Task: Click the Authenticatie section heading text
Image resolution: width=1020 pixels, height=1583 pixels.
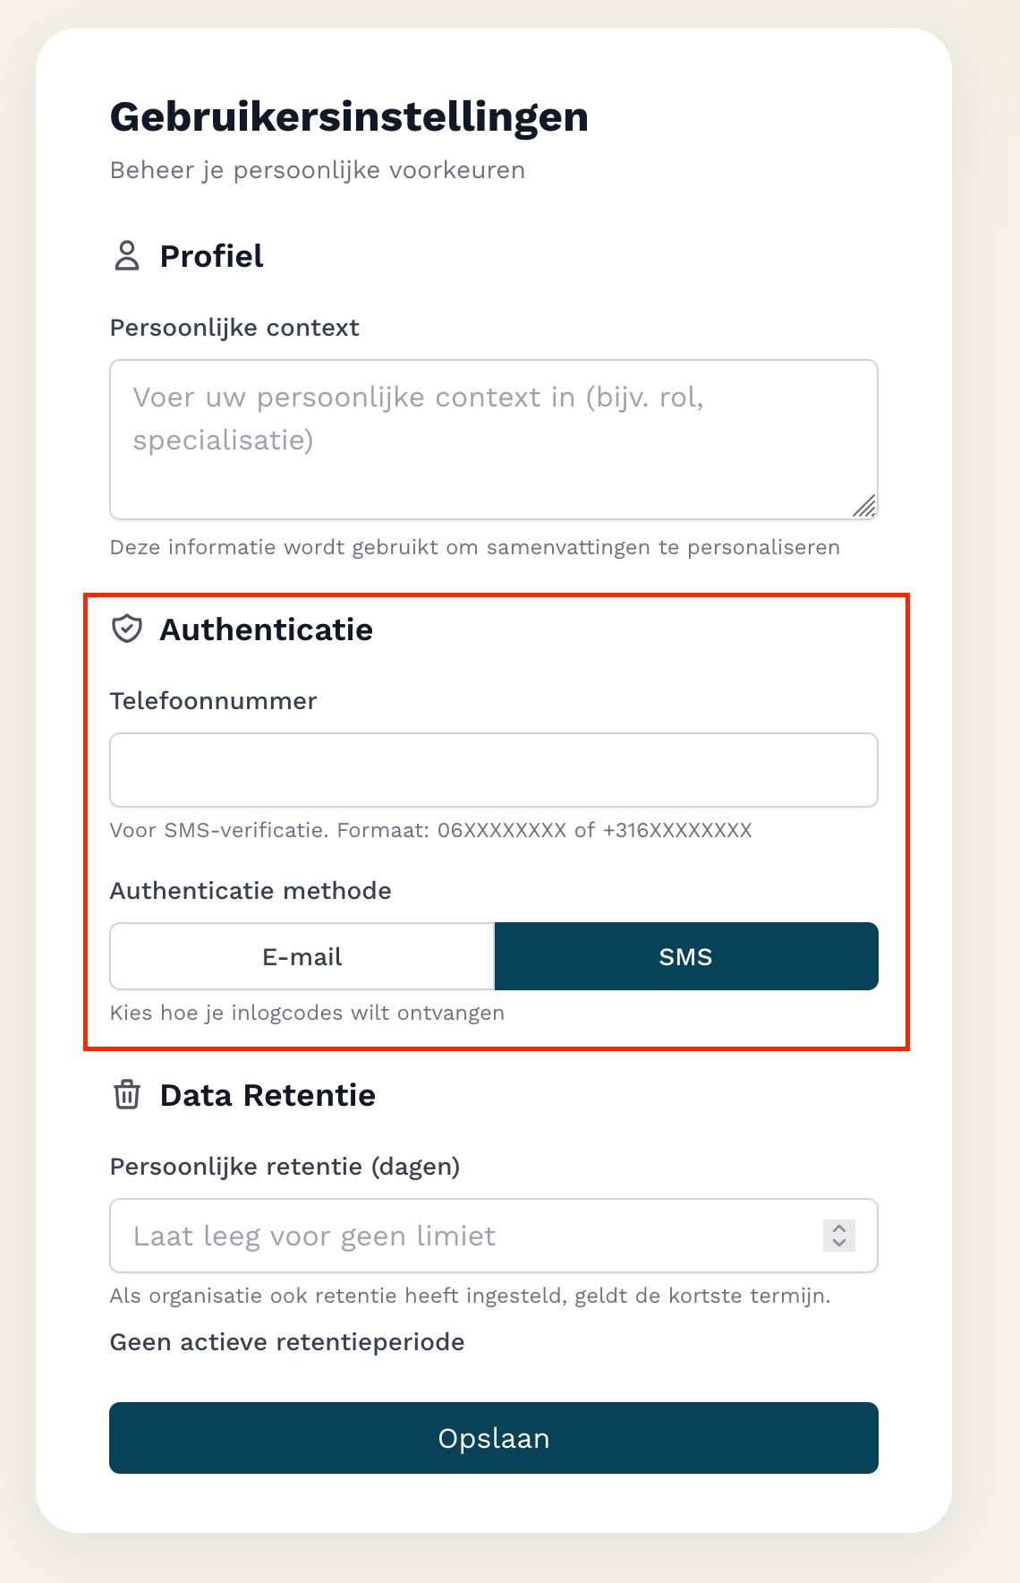Action: (x=266, y=629)
